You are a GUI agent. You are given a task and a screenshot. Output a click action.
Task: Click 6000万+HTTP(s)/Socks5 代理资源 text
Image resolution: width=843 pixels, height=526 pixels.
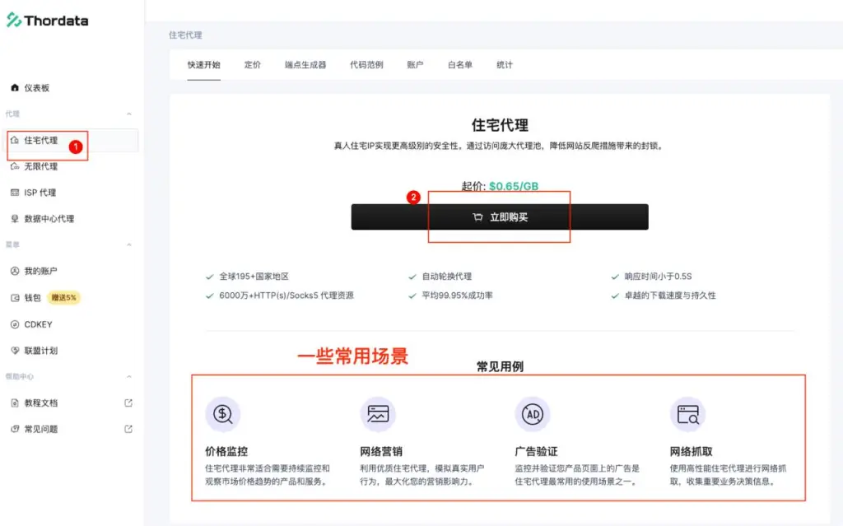click(x=286, y=296)
